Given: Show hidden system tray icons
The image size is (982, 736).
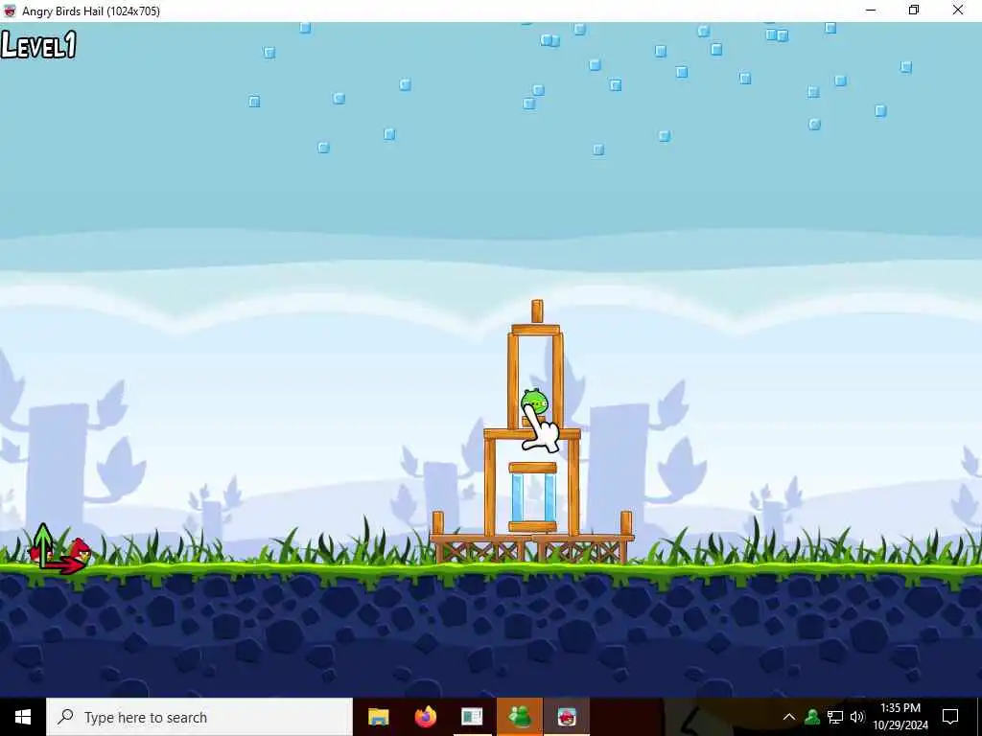Looking at the screenshot, I should click(x=789, y=717).
